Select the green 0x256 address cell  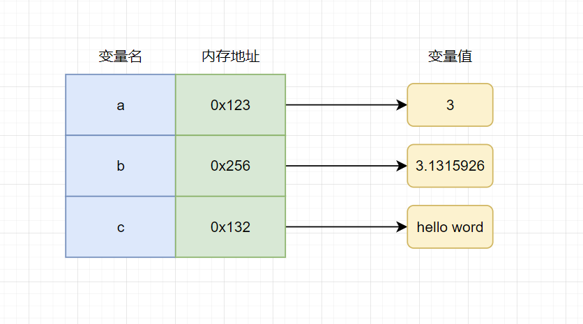point(230,167)
